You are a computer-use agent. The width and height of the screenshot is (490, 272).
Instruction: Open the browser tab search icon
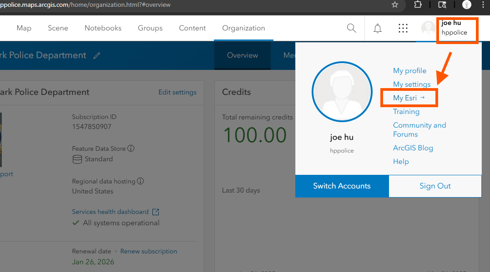442,5
